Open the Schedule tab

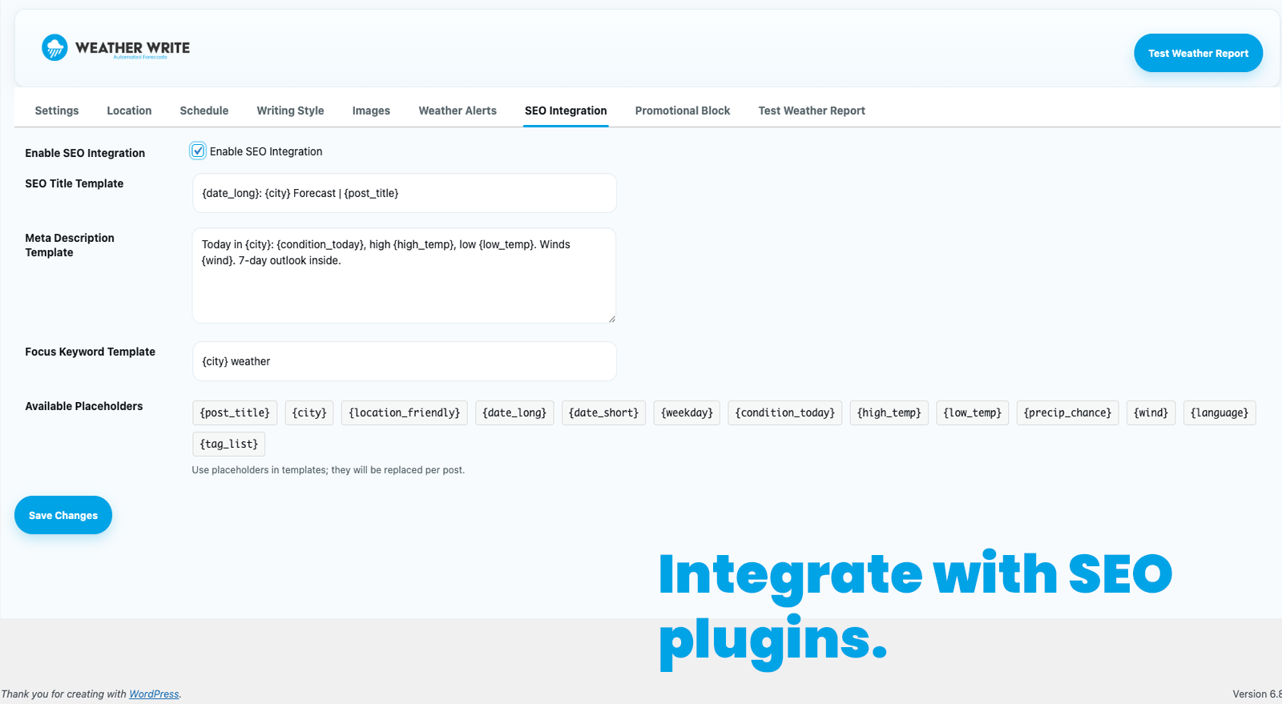(x=204, y=111)
